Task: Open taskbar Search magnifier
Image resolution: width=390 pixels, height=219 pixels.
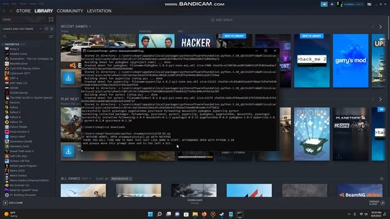Action: pos(160,214)
